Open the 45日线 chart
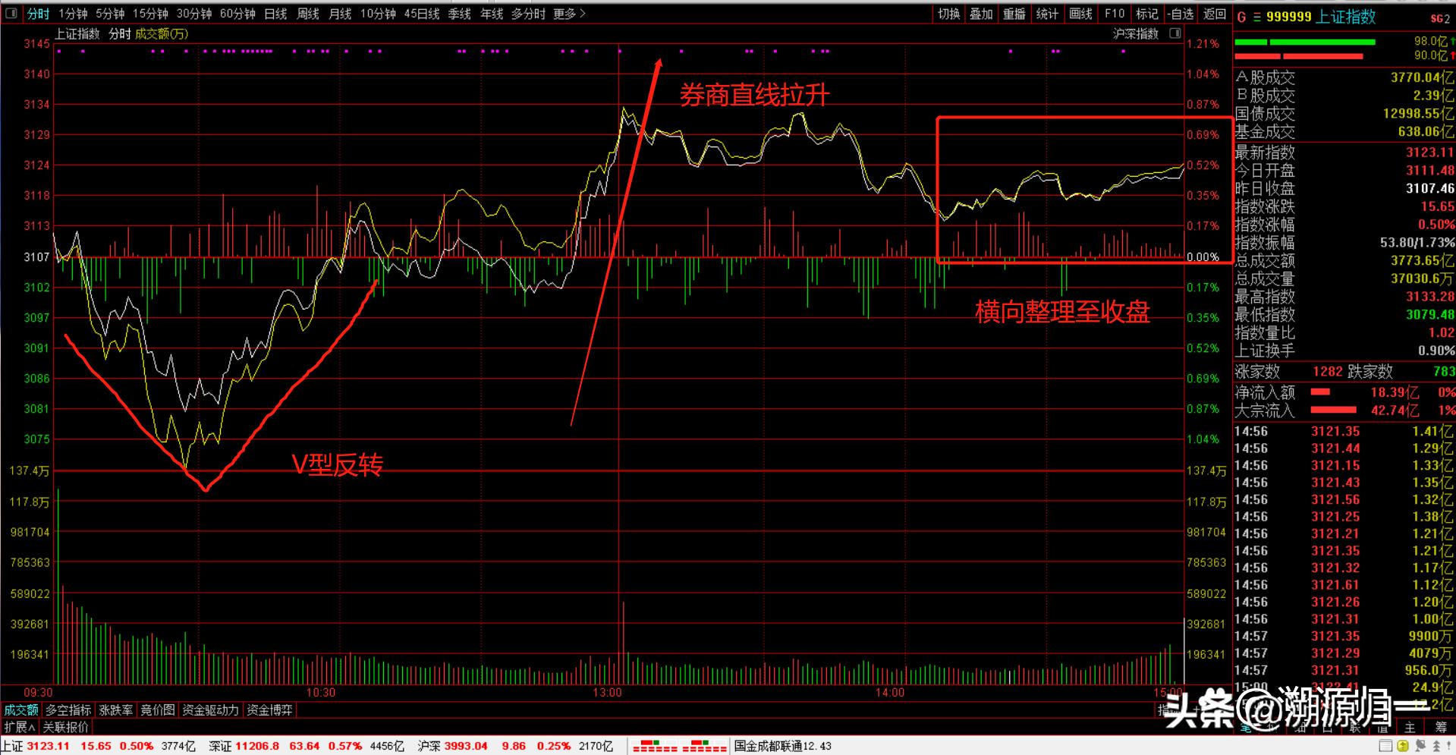This screenshot has height=755, width=1456. (x=422, y=14)
